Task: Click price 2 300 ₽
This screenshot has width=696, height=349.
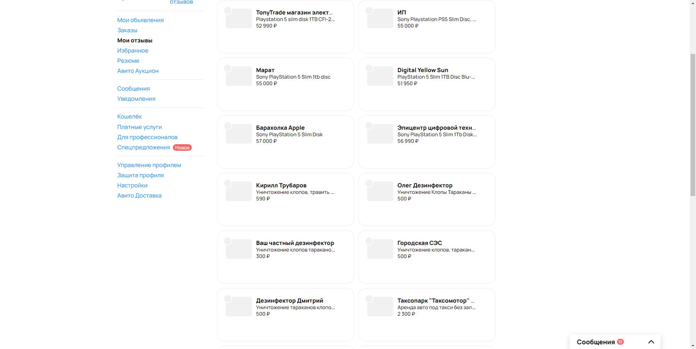Action: 406,314
